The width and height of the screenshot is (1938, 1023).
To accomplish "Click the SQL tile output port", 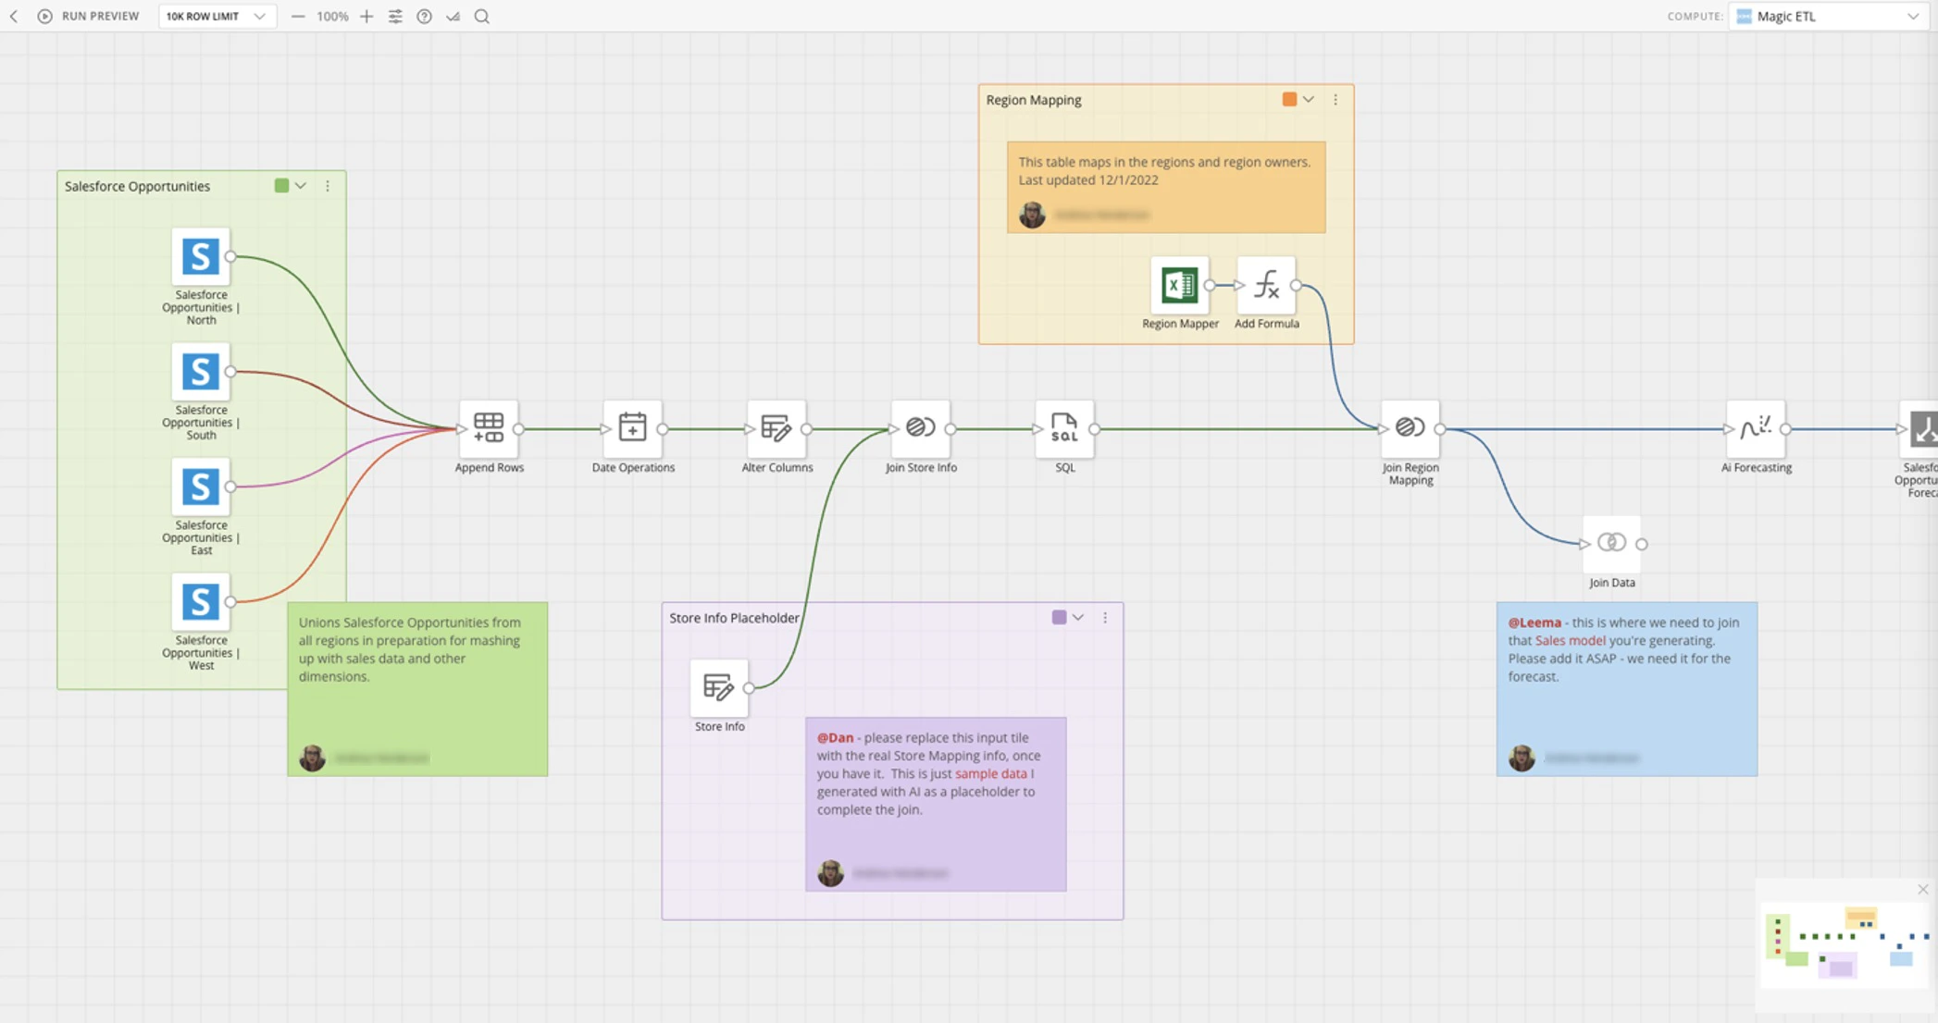I will (x=1095, y=429).
